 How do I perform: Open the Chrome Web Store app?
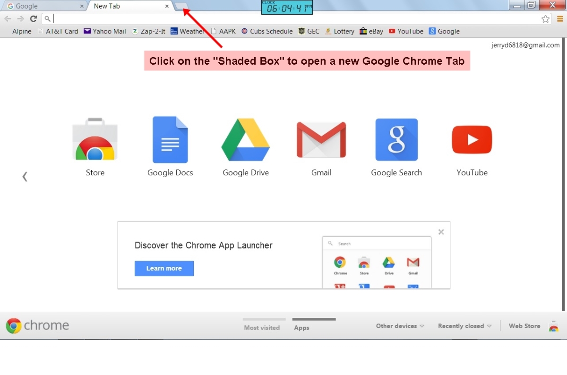pyautogui.click(x=95, y=147)
